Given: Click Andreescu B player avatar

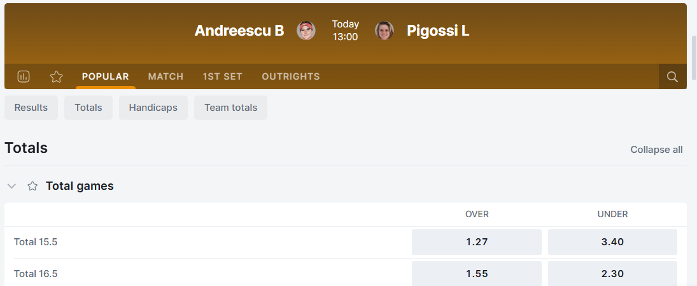Looking at the screenshot, I should [x=306, y=31].
